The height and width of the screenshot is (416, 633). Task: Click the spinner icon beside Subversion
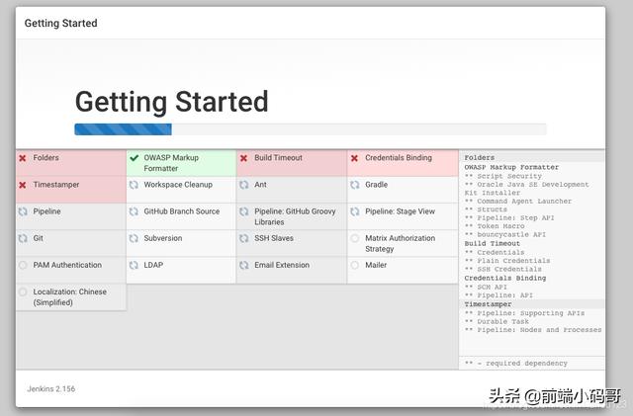(x=134, y=238)
